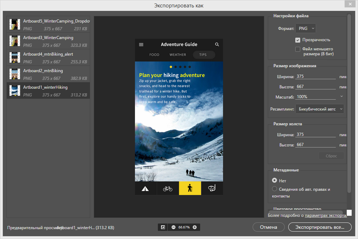Image resolution: width=358 pixels, height=239 pixels.
Task: Select Artboard4_mtnBiking_alert in asset list
Action: pyautogui.click(x=48, y=58)
